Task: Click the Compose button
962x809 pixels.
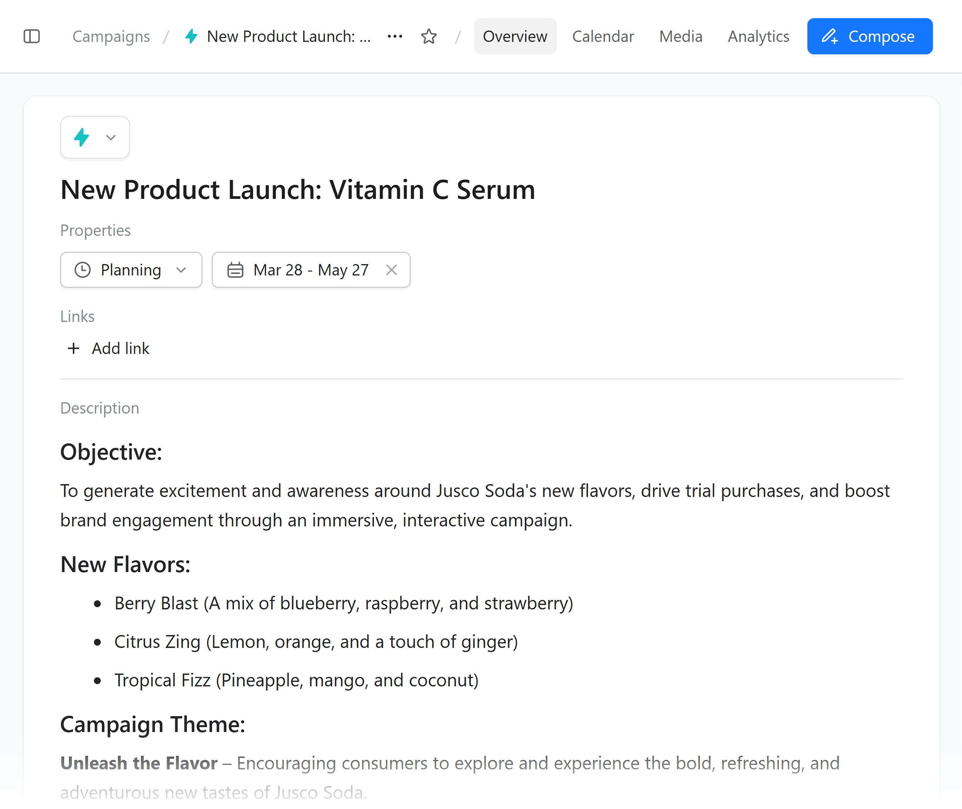Action: (x=869, y=36)
